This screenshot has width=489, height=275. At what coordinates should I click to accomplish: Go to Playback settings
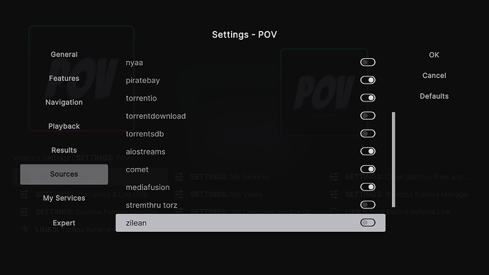click(x=64, y=126)
